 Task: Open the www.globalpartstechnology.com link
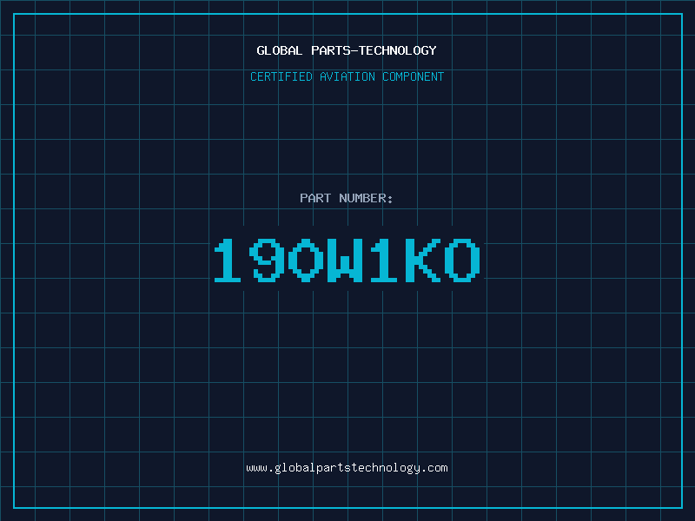click(x=347, y=468)
